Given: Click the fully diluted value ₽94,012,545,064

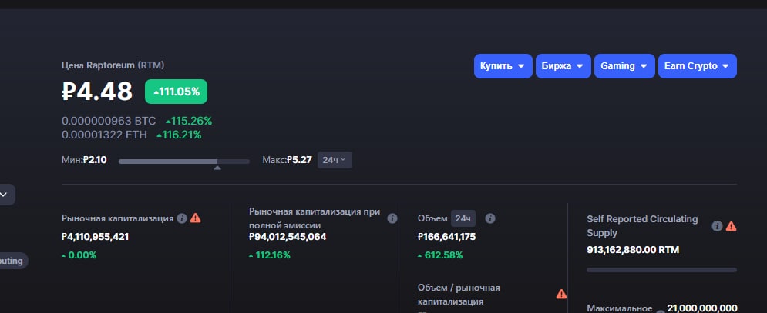Looking at the screenshot, I should point(288,237).
